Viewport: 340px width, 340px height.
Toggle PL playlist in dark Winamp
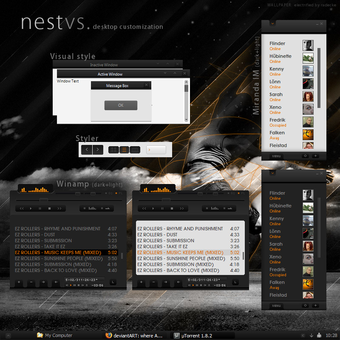coord(119,193)
